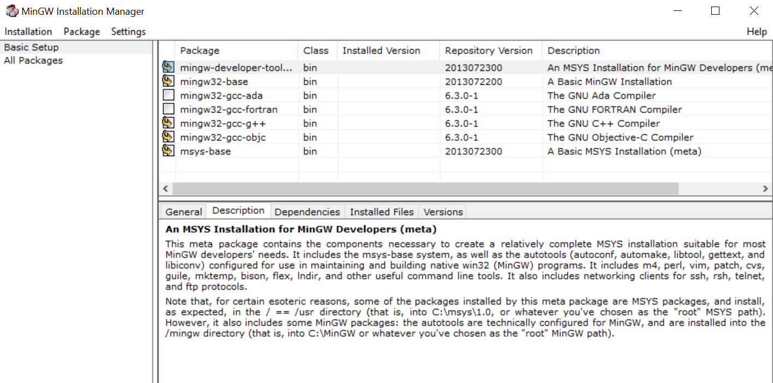Show the Installed Files tab
Screen dimensions: 773x383
382,212
